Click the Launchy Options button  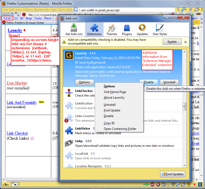(x=85, y=82)
